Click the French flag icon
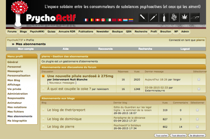This screenshot has width=210, height=139. tap(86, 20)
